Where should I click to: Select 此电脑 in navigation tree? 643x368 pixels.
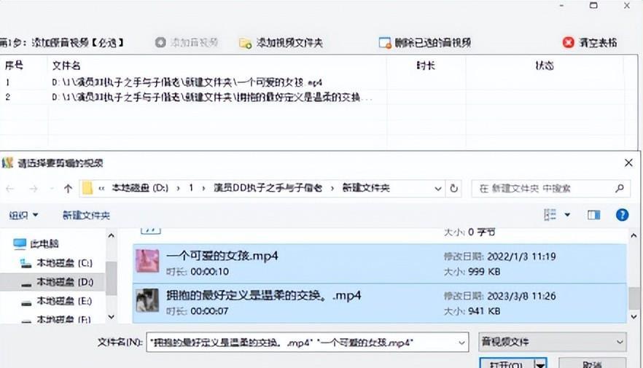click(36, 244)
